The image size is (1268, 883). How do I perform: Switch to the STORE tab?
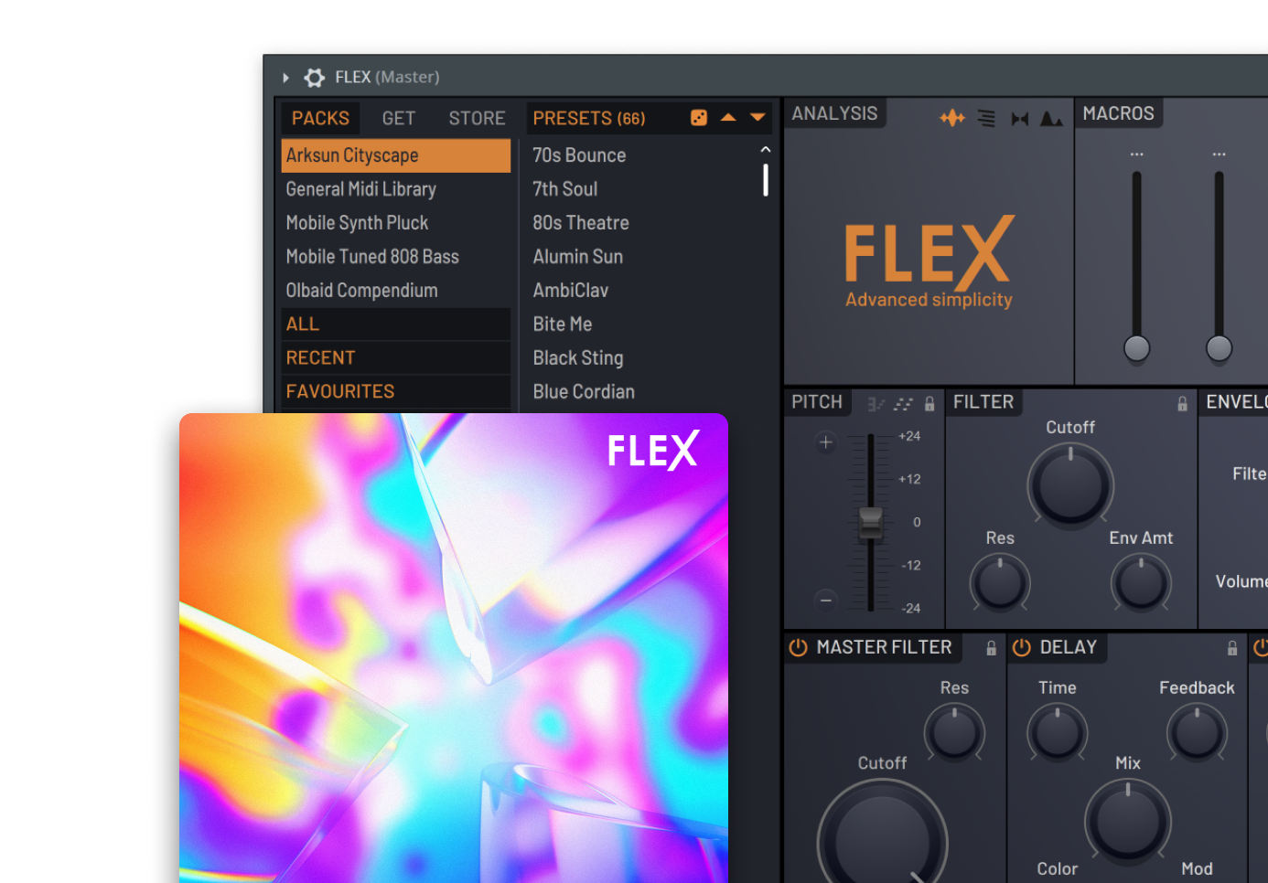click(477, 118)
